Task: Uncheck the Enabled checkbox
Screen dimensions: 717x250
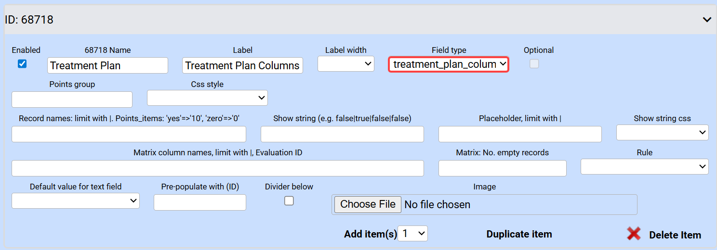Action: [22, 64]
